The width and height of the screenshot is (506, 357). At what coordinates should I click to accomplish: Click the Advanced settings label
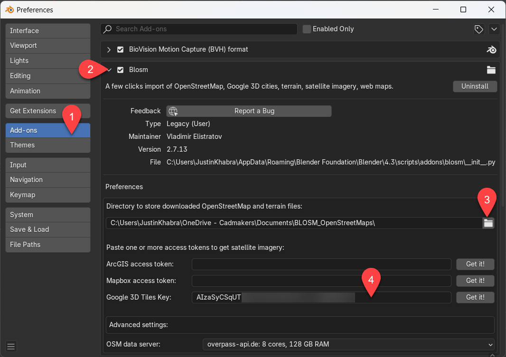pyautogui.click(x=139, y=325)
